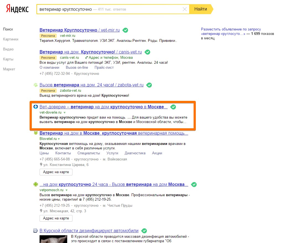Click the Biovetel.ru green URL
302x243 pixels.
48,139
